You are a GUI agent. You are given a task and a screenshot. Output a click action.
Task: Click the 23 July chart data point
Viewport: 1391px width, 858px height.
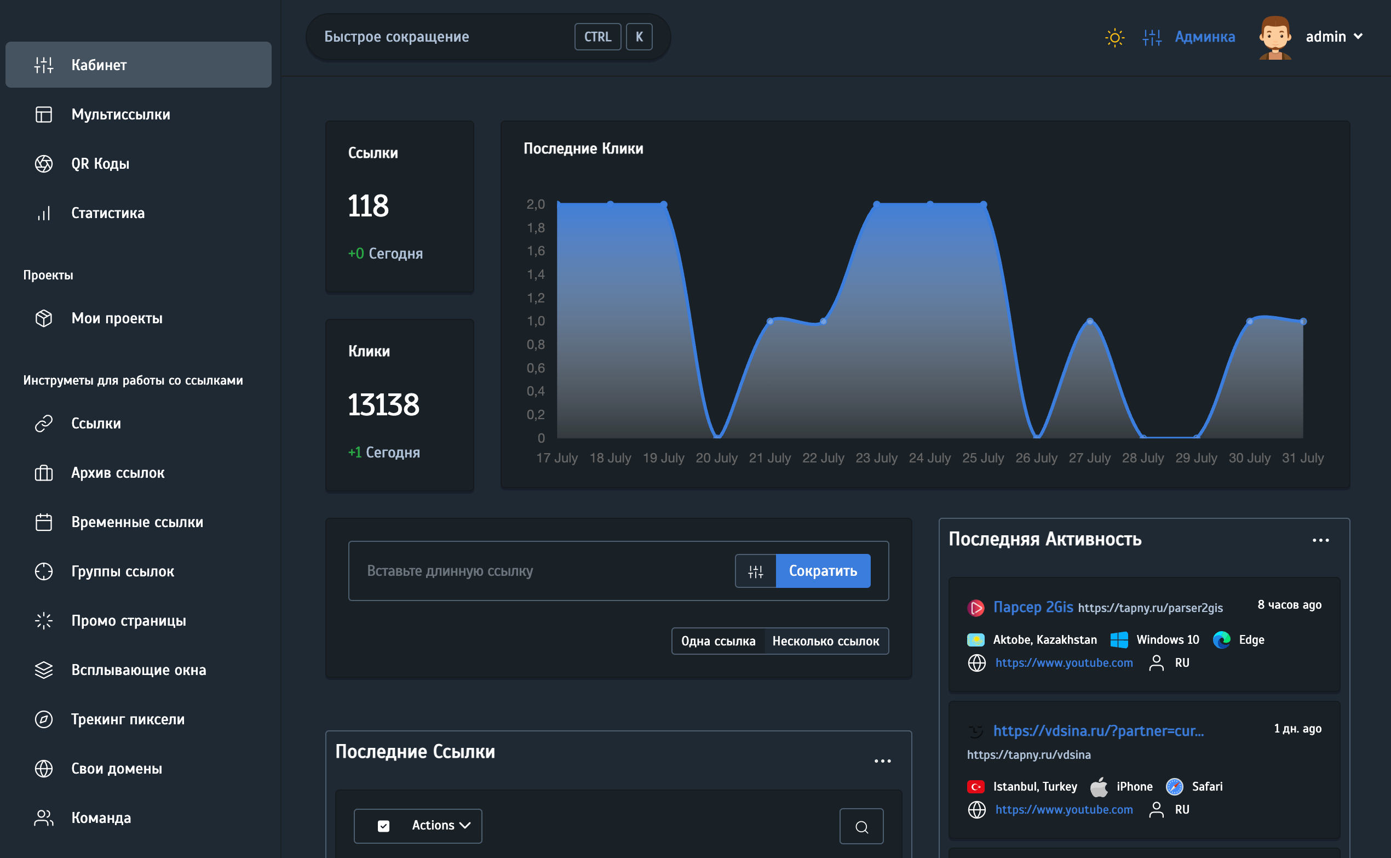point(877,203)
